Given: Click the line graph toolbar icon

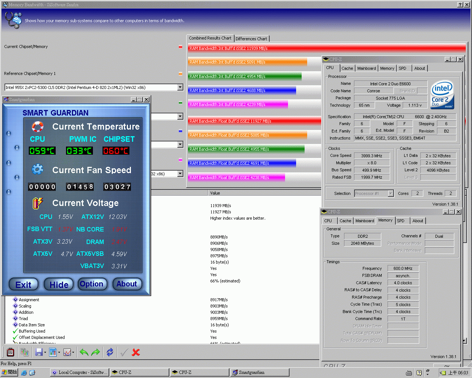Looking at the screenshot, I should click(67, 352).
